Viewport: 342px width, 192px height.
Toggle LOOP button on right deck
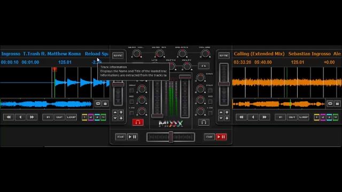click(x=304, y=117)
